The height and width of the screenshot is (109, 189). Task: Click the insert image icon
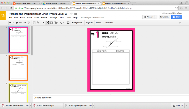click(x=51, y=22)
